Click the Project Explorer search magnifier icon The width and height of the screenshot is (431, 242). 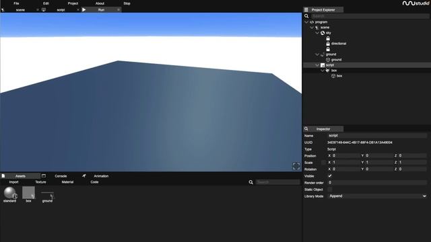click(x=306, y=16)
